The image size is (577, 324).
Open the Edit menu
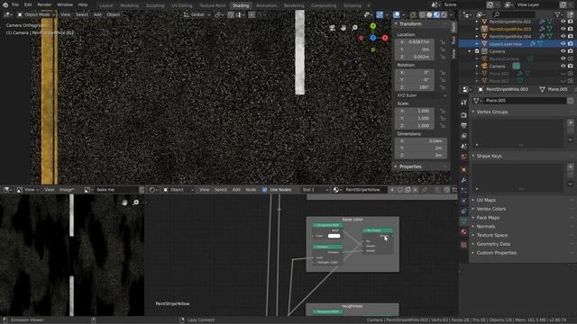point(28,4)
